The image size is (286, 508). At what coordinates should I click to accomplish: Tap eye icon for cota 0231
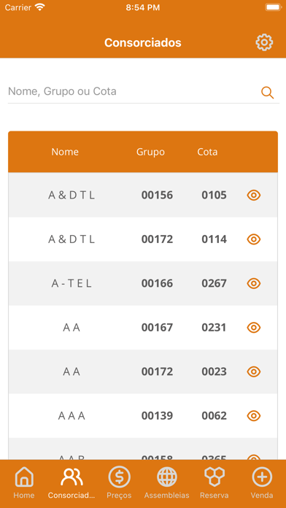(254, 328)
